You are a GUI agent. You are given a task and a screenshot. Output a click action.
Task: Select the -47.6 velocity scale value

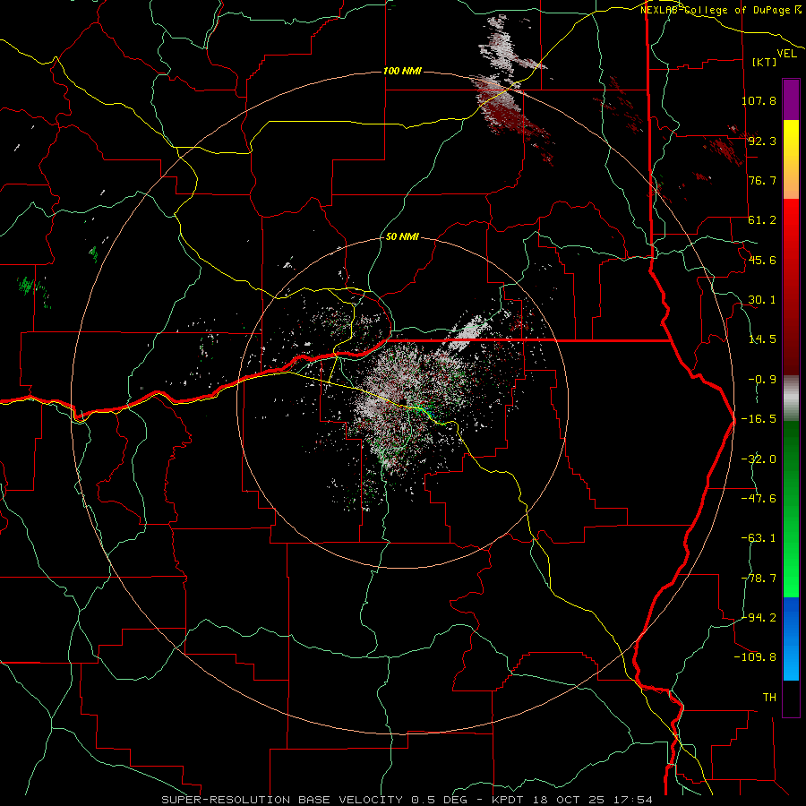coord(759,499)
